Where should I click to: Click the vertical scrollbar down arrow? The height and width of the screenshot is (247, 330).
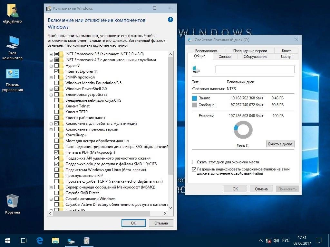click(x=171, y=208)
